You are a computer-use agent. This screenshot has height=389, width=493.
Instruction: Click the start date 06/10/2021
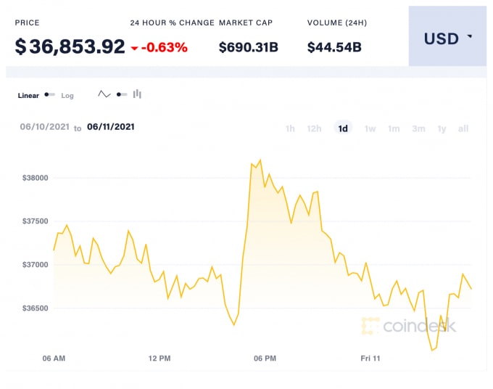tap(45, 127)
